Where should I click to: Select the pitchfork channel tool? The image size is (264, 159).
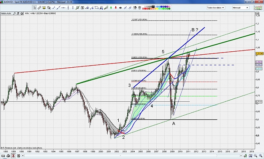click(x=101, y=8)
